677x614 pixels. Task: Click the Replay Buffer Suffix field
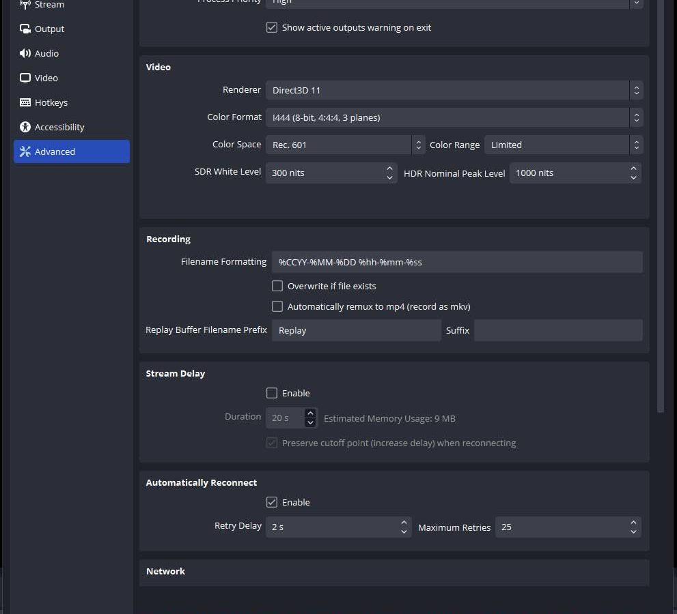click(x=557, y=330)
